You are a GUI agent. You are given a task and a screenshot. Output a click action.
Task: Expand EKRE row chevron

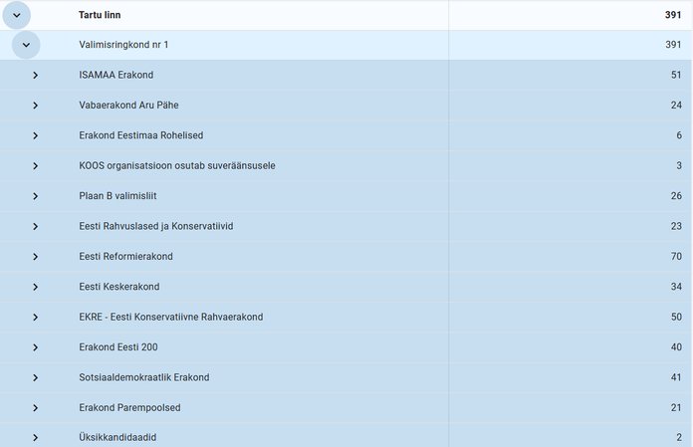(x=35, y=317)
